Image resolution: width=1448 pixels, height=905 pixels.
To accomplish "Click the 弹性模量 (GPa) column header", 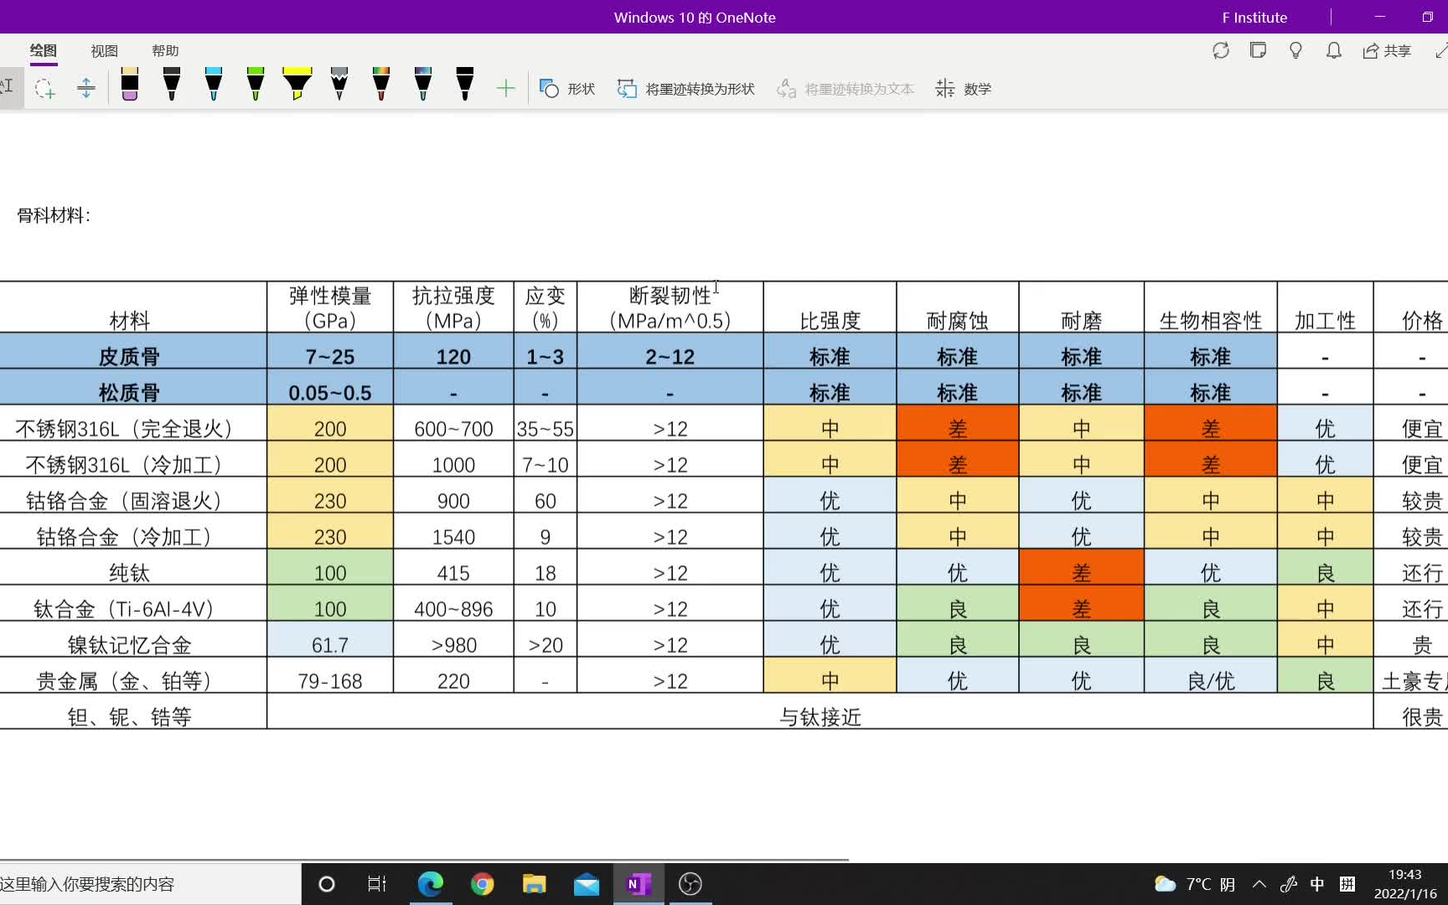I will [x=330, y=308].
